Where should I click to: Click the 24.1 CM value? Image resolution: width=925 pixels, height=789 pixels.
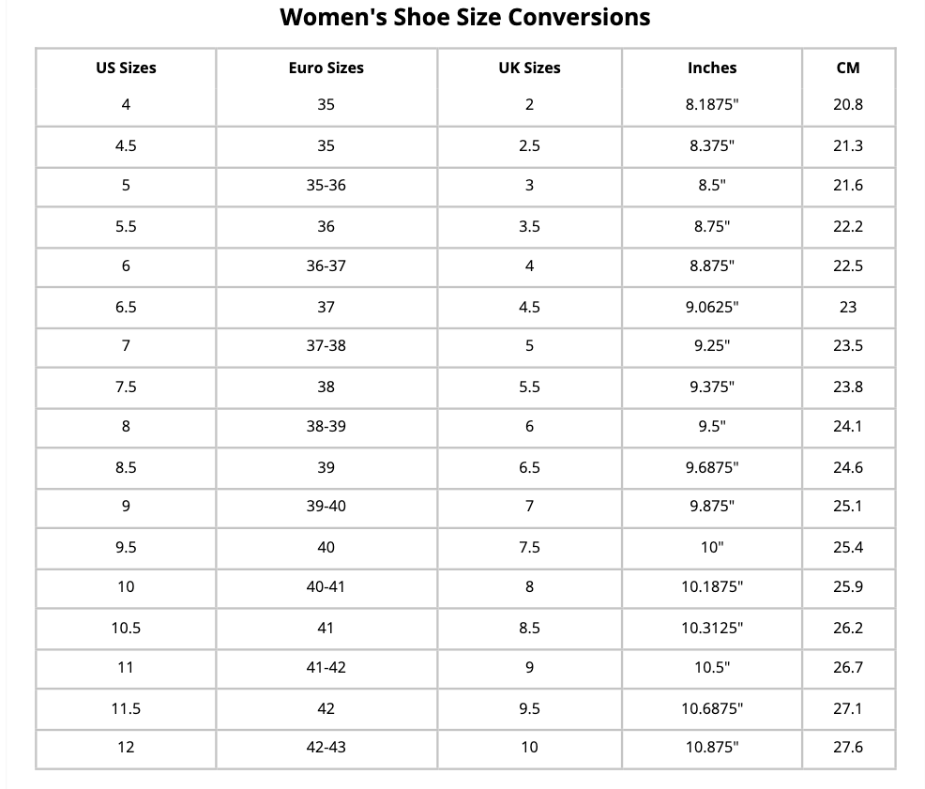coord(847,426)
